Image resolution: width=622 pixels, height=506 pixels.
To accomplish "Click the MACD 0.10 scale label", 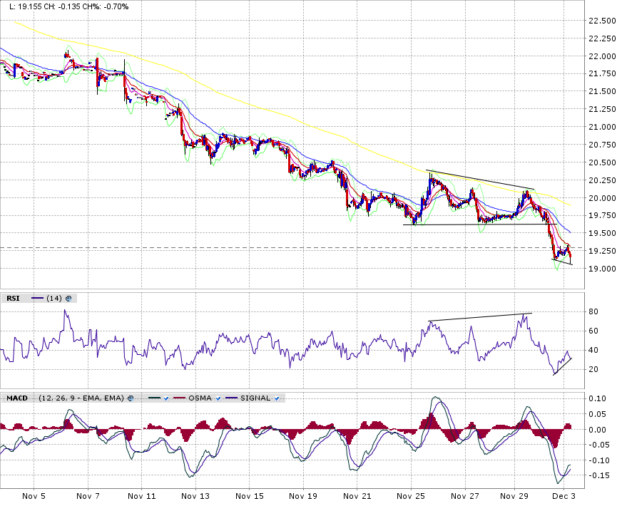I will point(596,399).
